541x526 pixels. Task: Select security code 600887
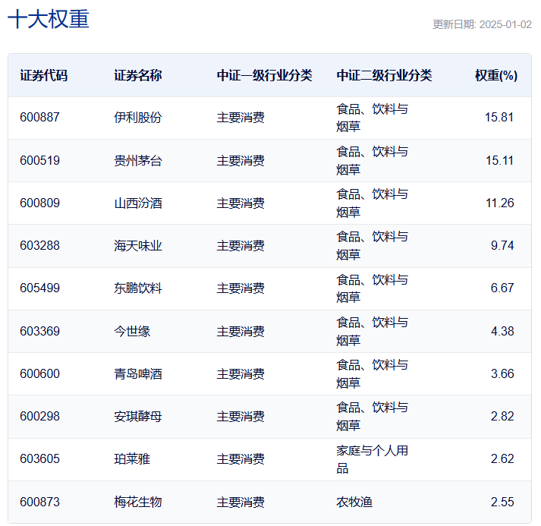coord(39,118)
